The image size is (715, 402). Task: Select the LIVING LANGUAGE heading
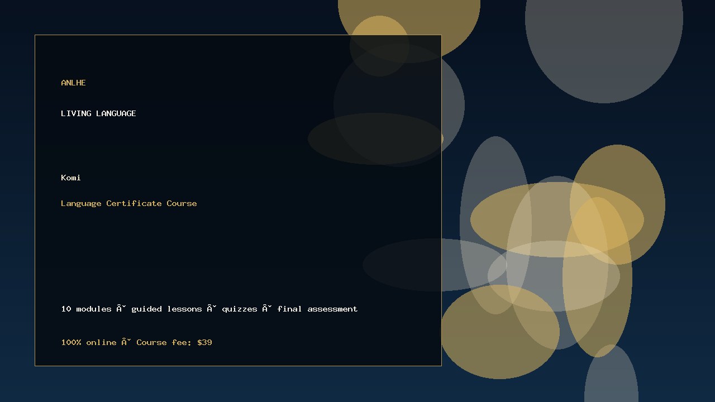tap(98, 113)
